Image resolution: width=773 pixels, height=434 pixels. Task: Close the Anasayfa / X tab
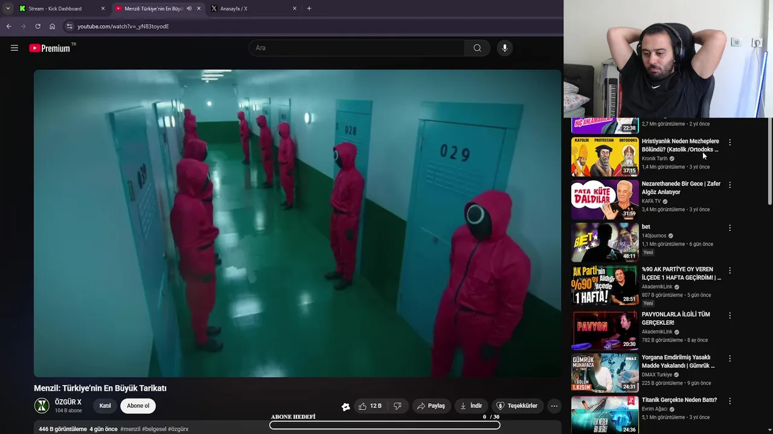(x=295, y=8)
